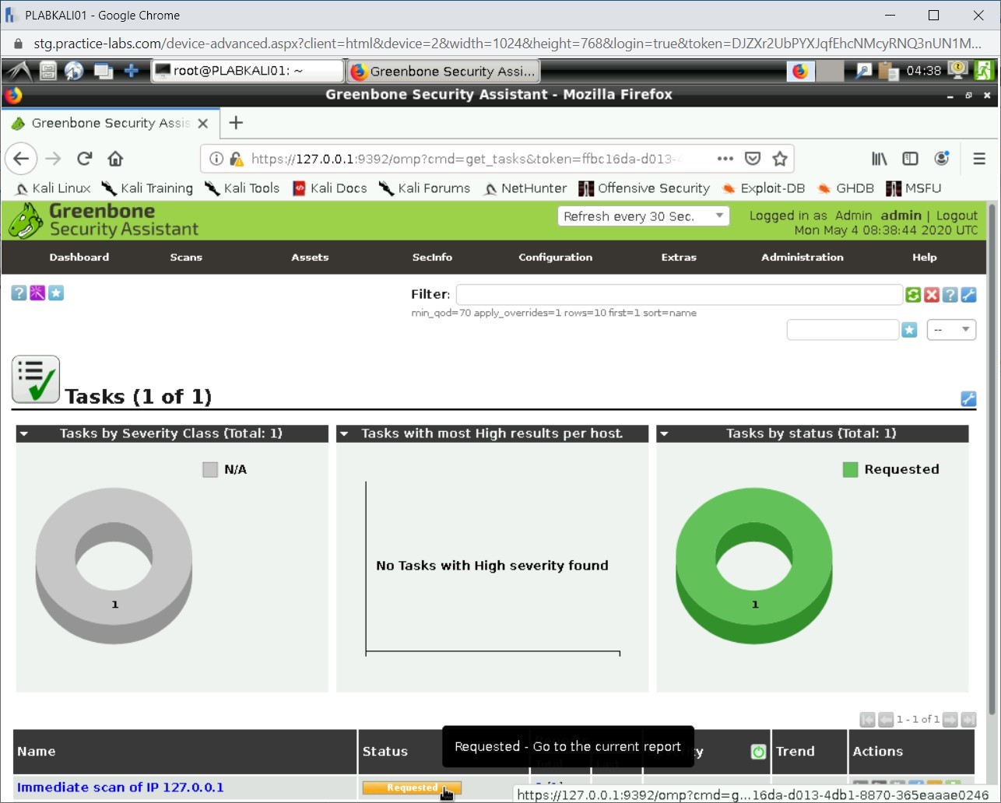1001x803 pixels.
Task: Click the wrench icon beside Tasks heading
Action: click(968, 399)
